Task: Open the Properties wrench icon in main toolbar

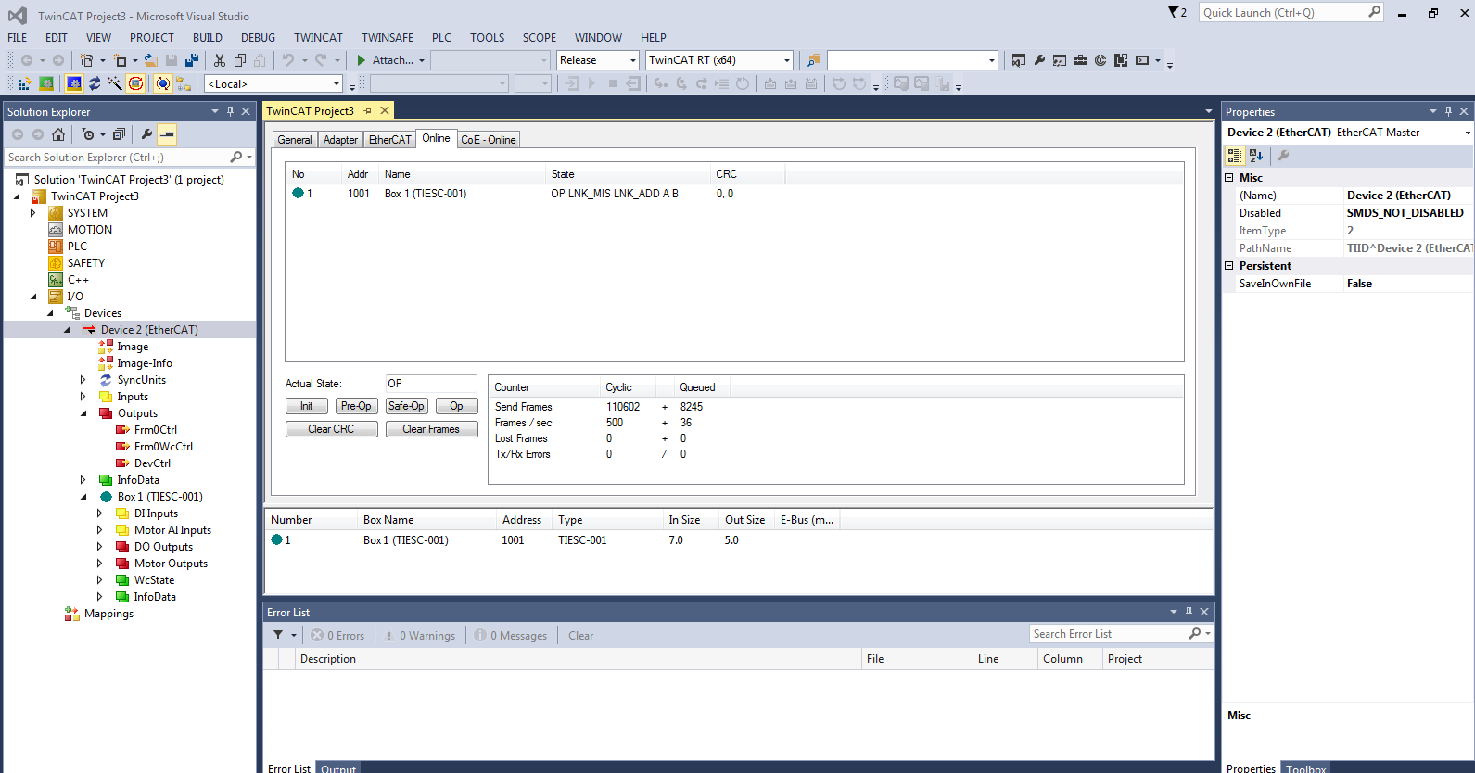Action: (x=1039, y=60)
